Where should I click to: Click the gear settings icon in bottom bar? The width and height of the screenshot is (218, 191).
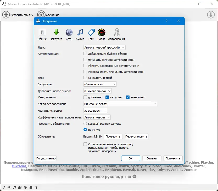point(9,187)
